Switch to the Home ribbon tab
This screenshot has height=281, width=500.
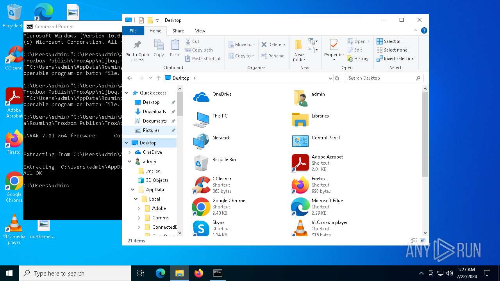[x=155, y=31]
